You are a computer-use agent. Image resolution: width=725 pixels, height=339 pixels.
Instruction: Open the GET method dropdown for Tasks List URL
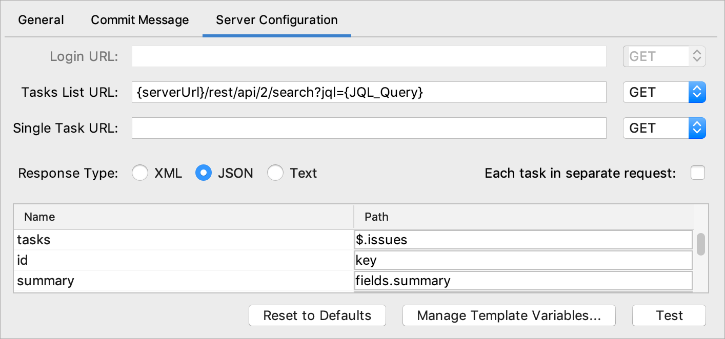664,92
